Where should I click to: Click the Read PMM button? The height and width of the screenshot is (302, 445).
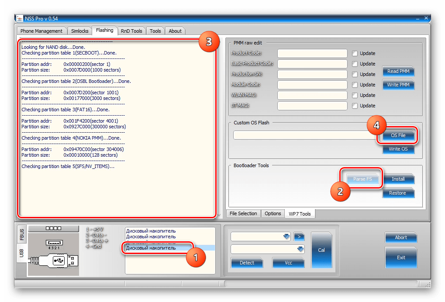pyautogui.click(x=398, y=71)
